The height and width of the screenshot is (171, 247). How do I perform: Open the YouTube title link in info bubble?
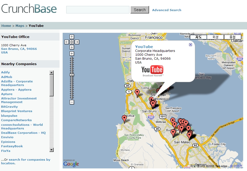[x=144, y=47]
